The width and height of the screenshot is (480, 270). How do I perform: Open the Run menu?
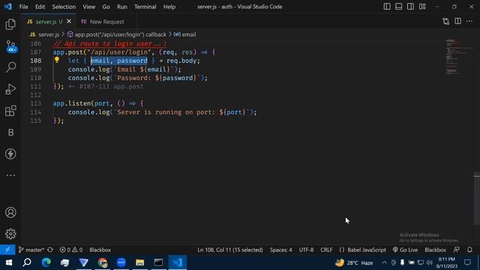[x=121, y=7]
